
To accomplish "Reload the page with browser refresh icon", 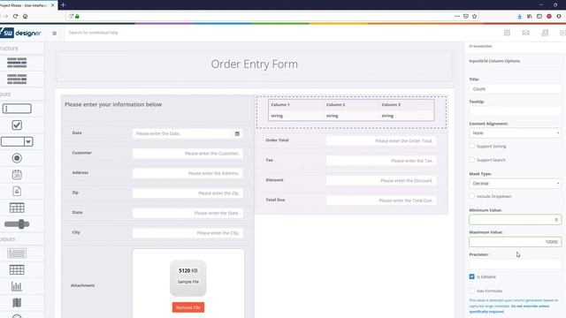I will click(15, 16).
